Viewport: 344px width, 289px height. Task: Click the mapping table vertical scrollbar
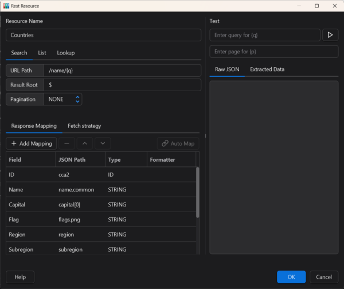click(x=198, y=192)
